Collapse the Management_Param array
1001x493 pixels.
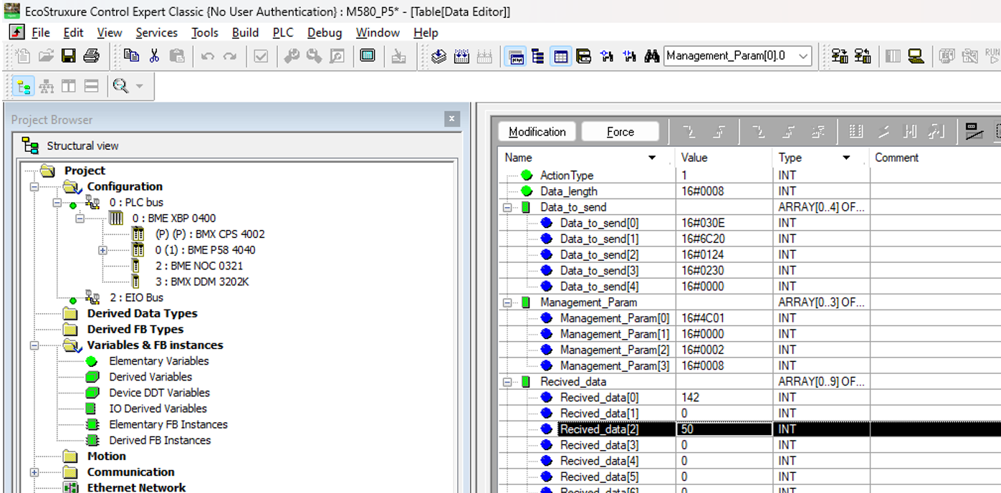507,302
